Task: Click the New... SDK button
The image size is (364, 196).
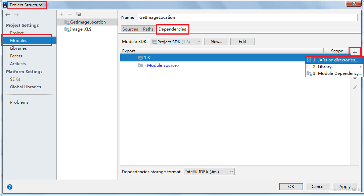Action: 216,42
